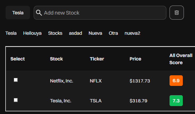Switch to the Otra tab
The width and height of the screenshot is (195, 114).
[x=113, y=33]
